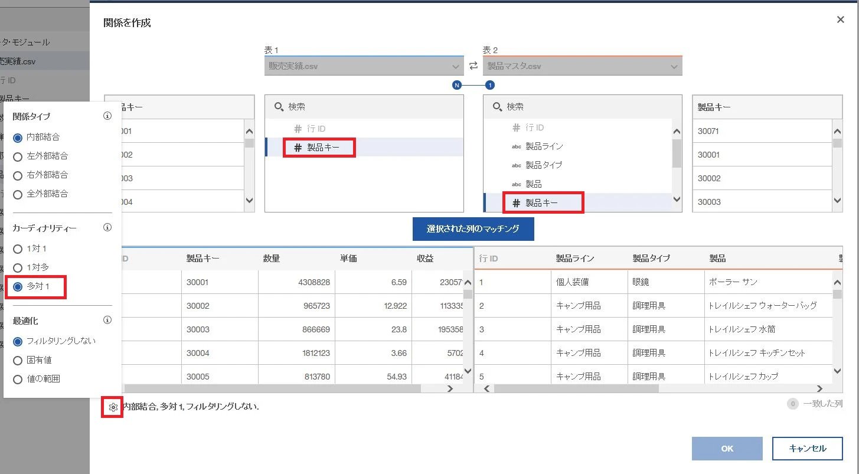Click 数量 column header in preview
Viewport: 859px width, 474px height.
pyautogui.click(x=272, y=259)
